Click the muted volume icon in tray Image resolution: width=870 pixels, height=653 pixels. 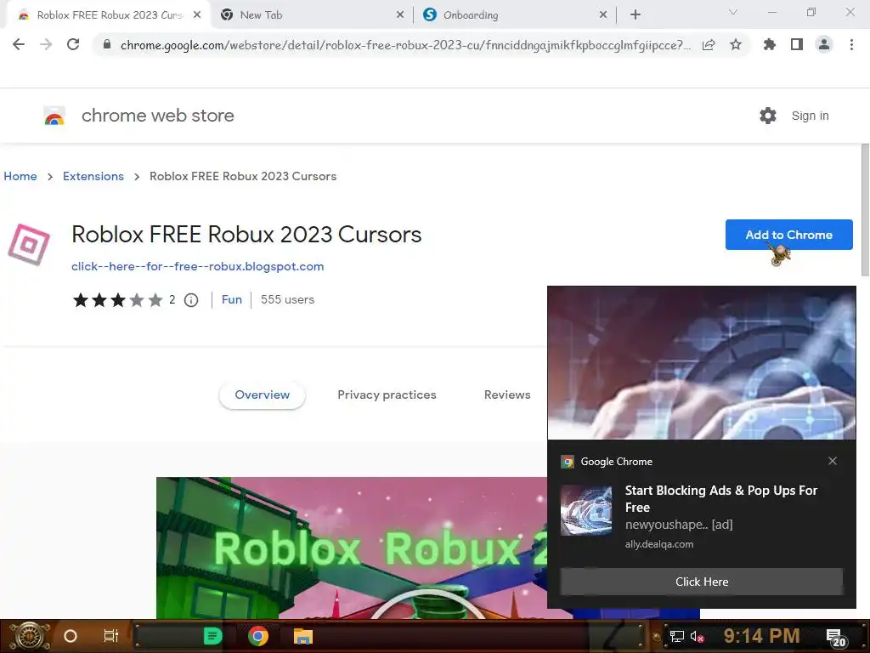697,636
